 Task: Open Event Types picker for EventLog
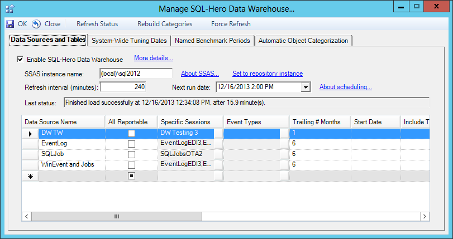pos(284,144)
